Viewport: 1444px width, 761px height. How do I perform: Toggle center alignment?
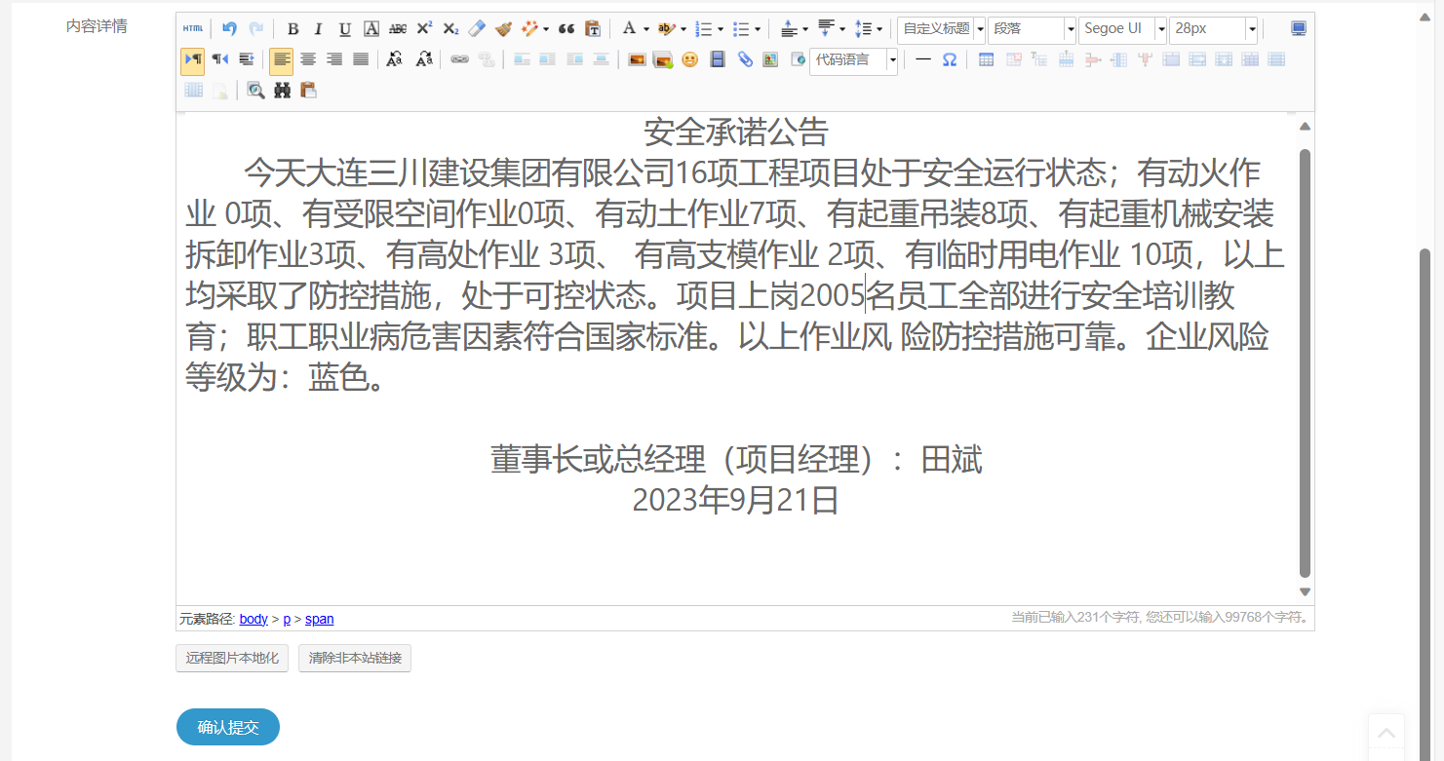click(308, 60)
